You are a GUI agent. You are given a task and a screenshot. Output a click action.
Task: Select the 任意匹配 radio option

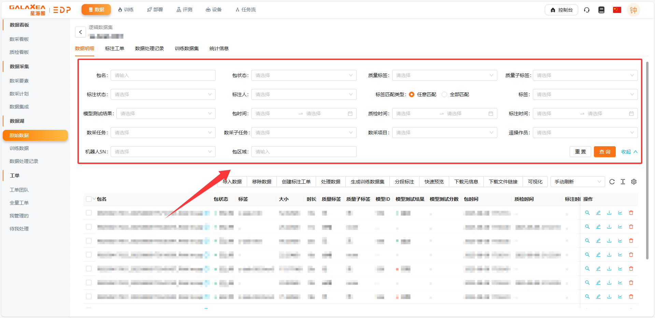coord(412,94)
